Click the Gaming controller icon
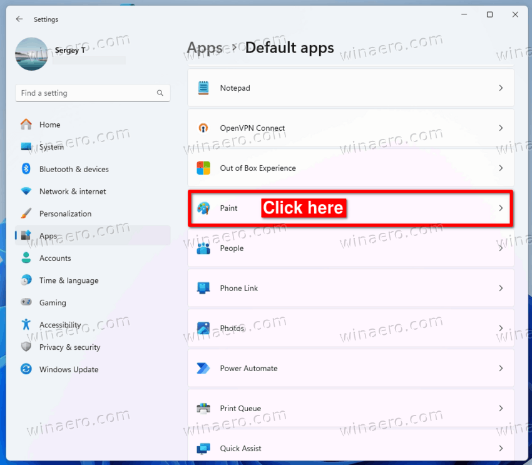This screenshot has height=465, width=532. (x=26, y=302)
